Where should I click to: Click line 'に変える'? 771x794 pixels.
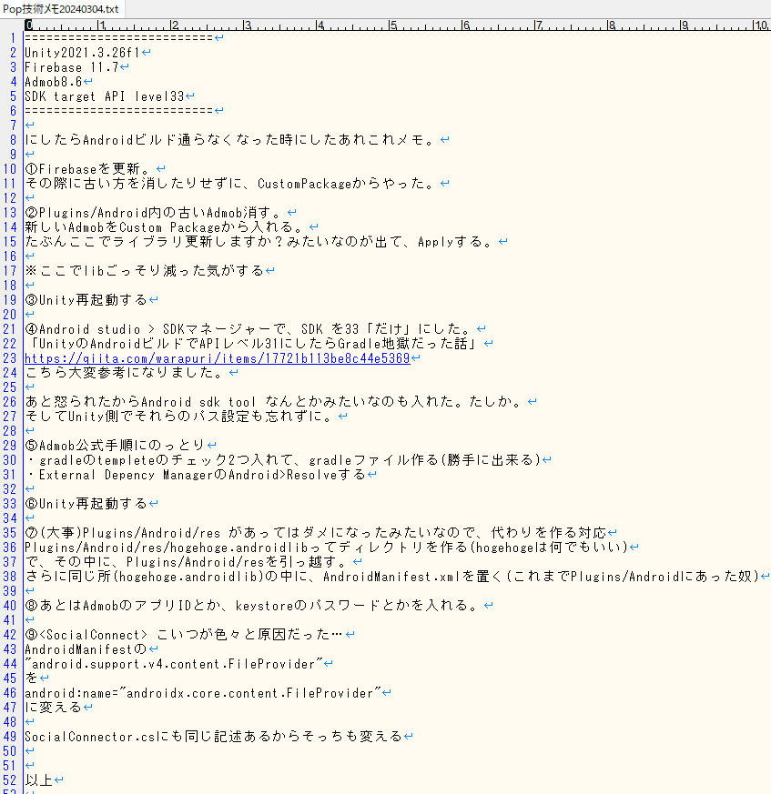click(x=53, y=708)
